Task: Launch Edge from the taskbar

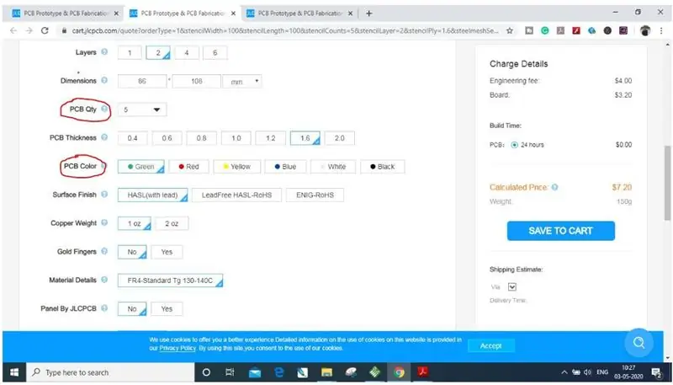Action: [x=279, y=372]
